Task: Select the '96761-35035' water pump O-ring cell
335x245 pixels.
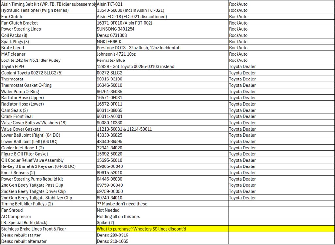Action: (162, 91)
